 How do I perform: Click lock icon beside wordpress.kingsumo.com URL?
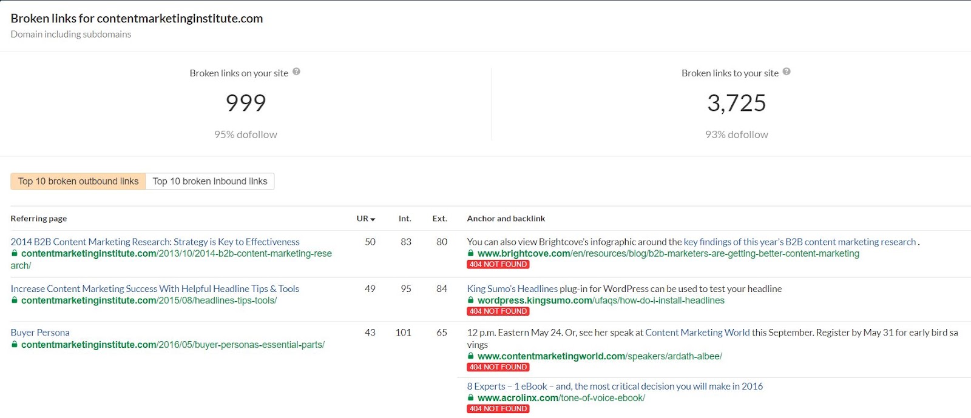point(470,300)
